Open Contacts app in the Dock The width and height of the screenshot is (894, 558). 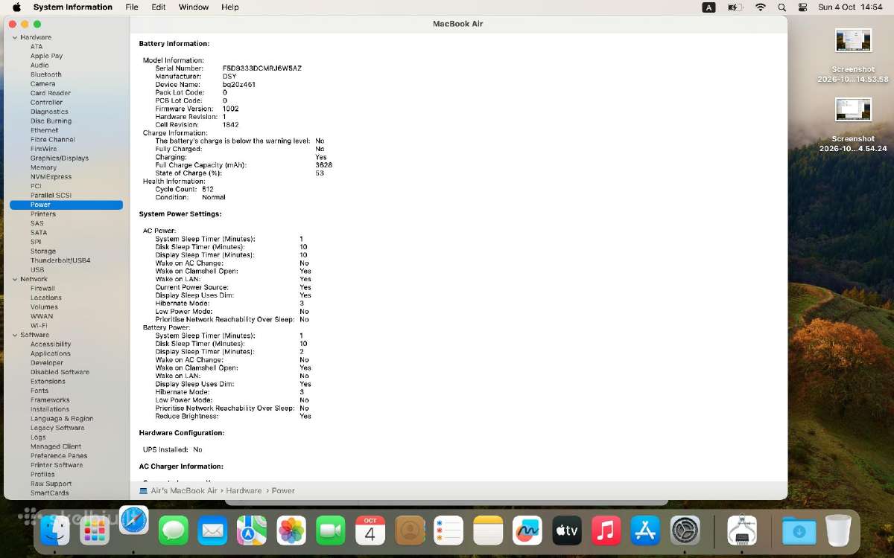click(x=410, y=531)
